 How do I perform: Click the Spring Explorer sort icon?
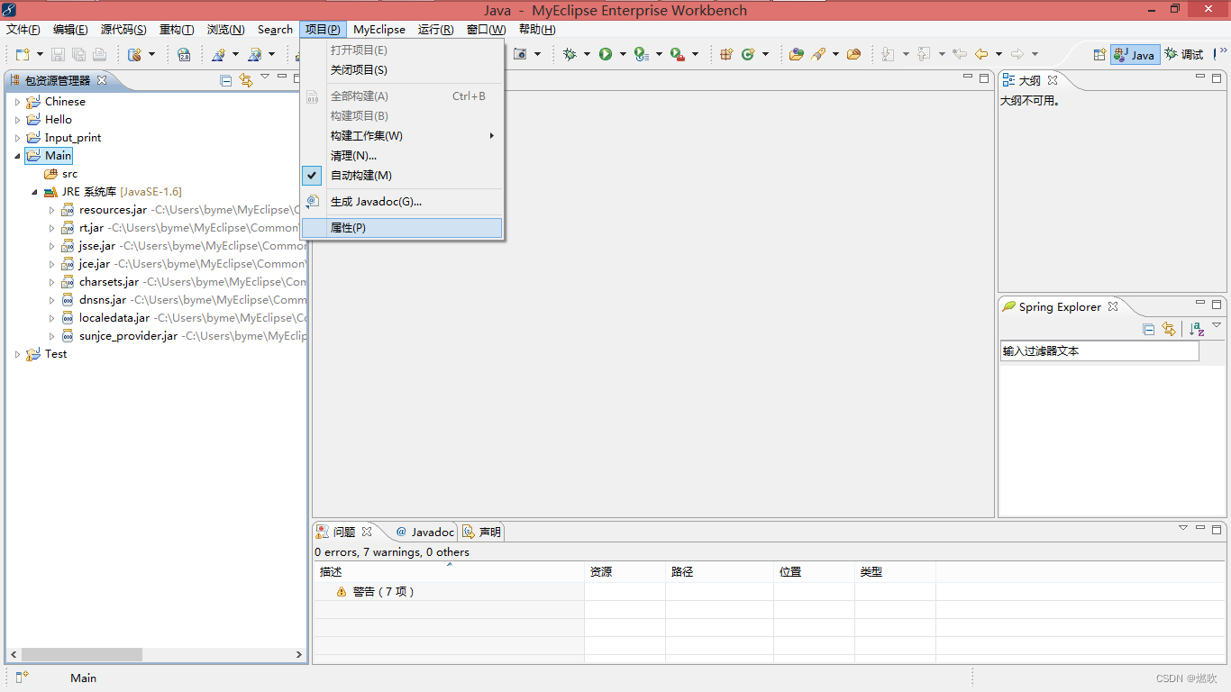click(x=1197, y=329)
